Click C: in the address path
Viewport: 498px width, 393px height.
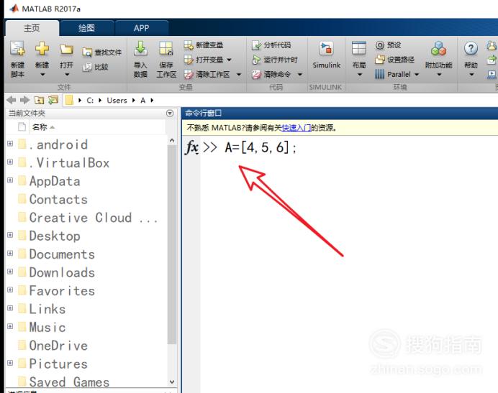90,101
